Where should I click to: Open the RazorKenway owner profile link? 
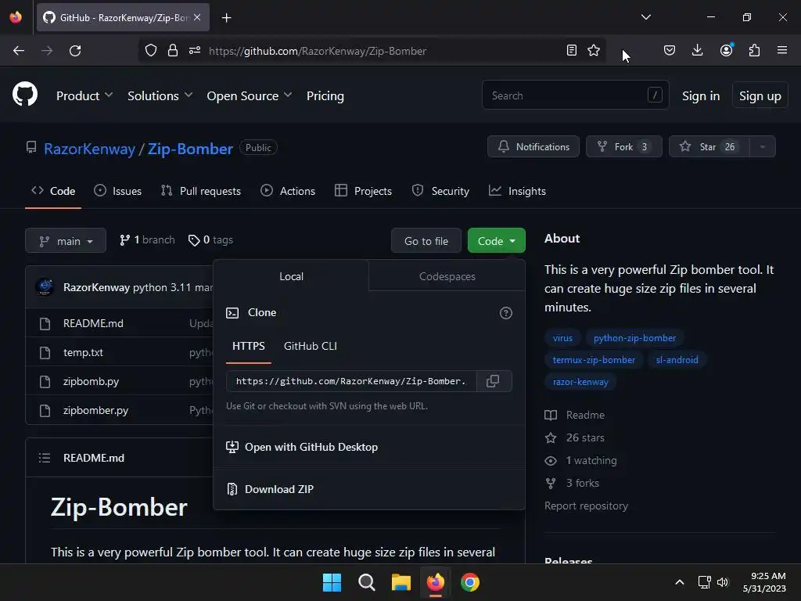tap(89, 149)
